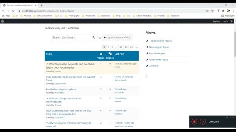Open the browser extensions puzzle icon
The image size is (236, 132).
pyautogui.click(x=223, y=11)
